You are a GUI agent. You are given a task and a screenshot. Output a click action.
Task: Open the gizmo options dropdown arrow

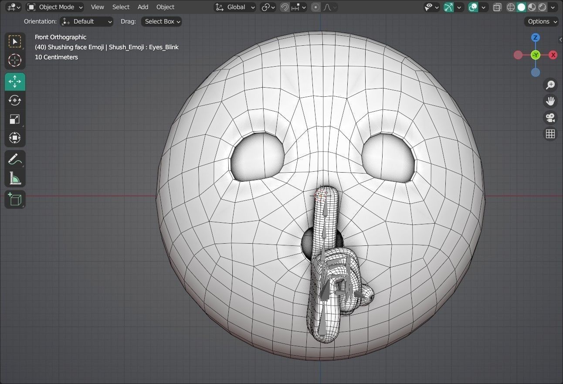(x=459, y=7)
